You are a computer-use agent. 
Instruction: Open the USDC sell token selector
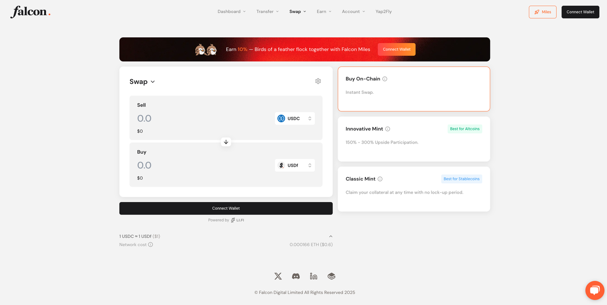[294, 118]
